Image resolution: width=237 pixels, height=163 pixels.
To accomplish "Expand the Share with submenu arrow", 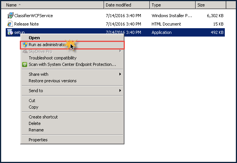I will [x=120, y=74].
